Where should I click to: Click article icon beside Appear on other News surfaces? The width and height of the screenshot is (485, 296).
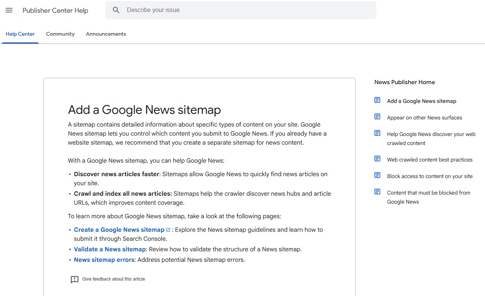pos(377,117)
